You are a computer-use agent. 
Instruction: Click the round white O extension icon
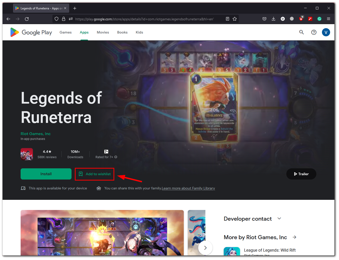pos(283,19)
